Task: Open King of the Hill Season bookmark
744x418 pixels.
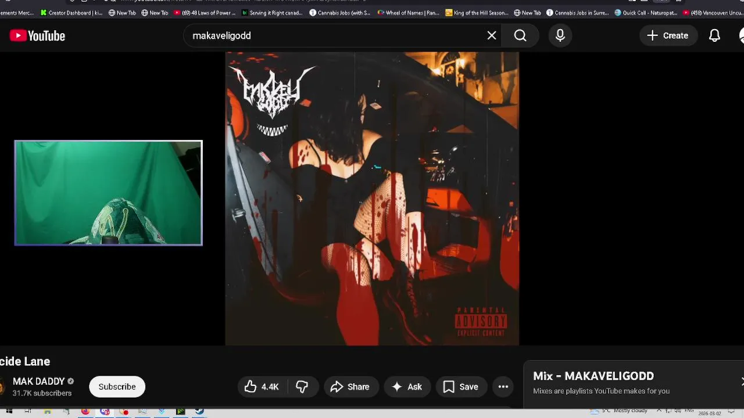Action: pos(477,13)
